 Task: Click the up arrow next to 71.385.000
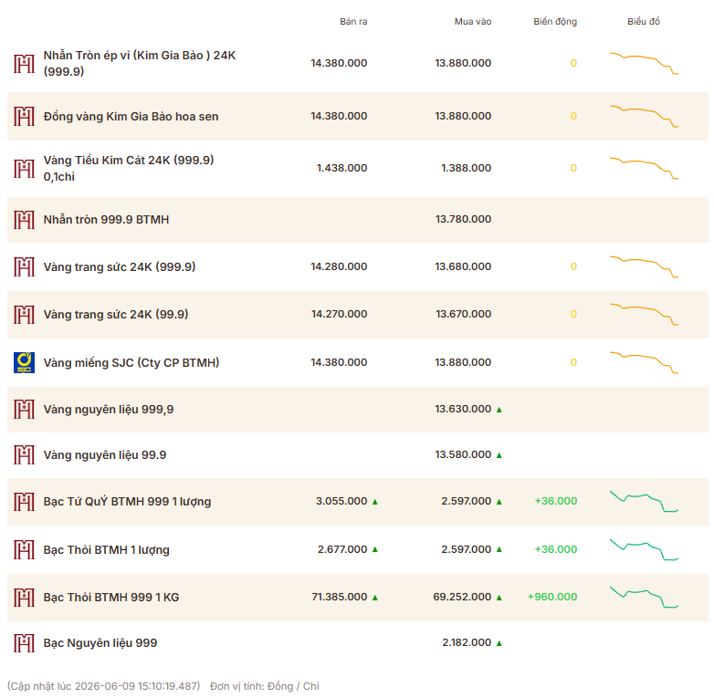pyautogui.click(x=375, y=598)
